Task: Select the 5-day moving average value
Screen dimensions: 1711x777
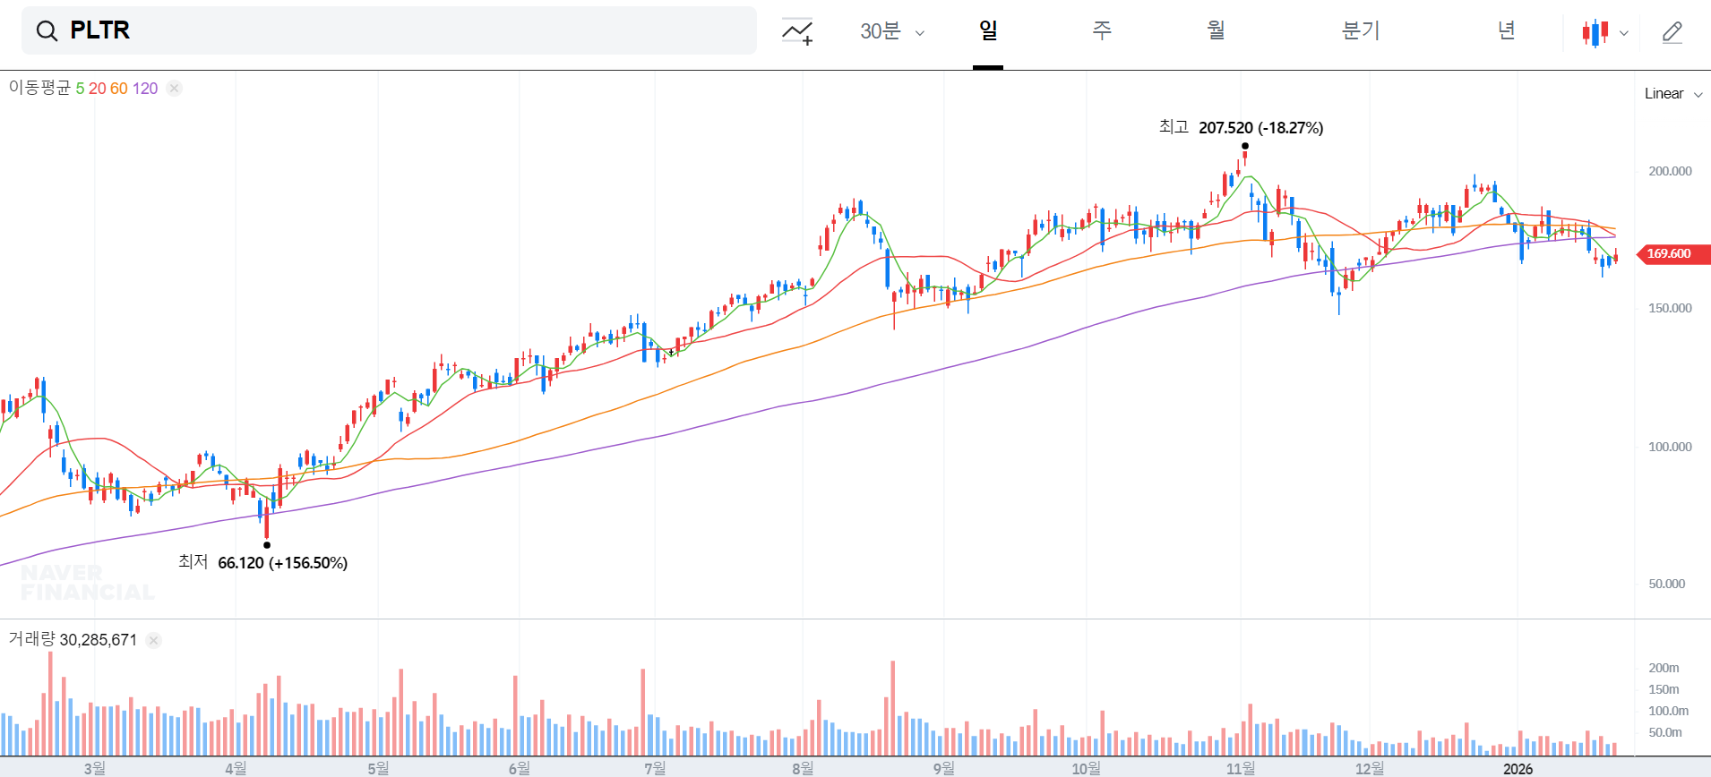Action: point(80,89)
